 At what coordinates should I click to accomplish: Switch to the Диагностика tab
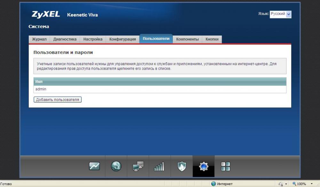(x=65, y=39)
